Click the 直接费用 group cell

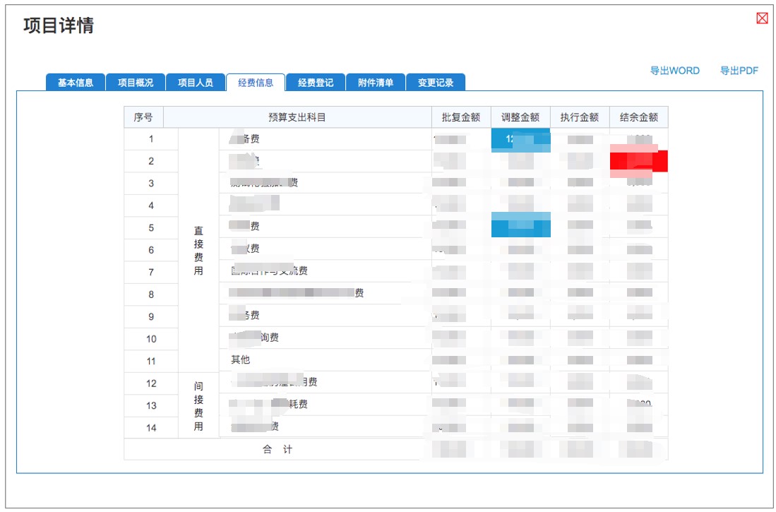pyautogui.click(x=198, y=251)
